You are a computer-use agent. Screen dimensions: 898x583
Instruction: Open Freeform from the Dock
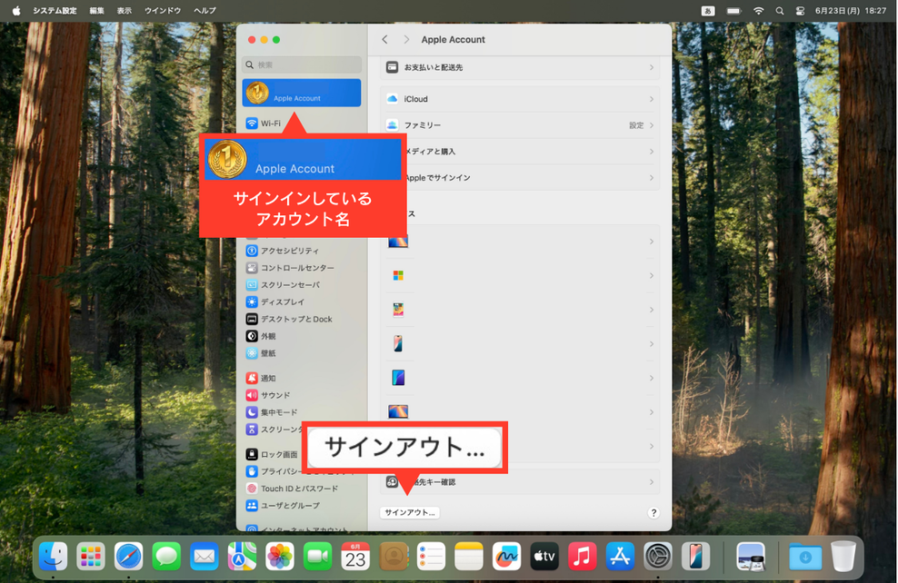coord(507,556)
